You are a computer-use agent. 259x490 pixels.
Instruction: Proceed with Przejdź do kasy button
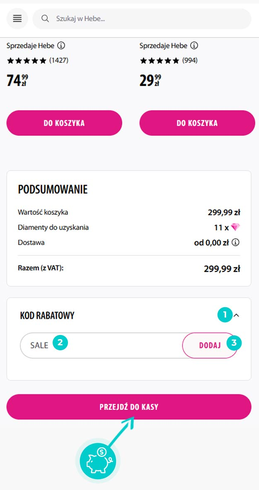pyautogui.click(x=129, y=407)
